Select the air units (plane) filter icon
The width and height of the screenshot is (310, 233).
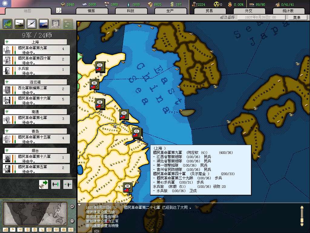point(31,24)
